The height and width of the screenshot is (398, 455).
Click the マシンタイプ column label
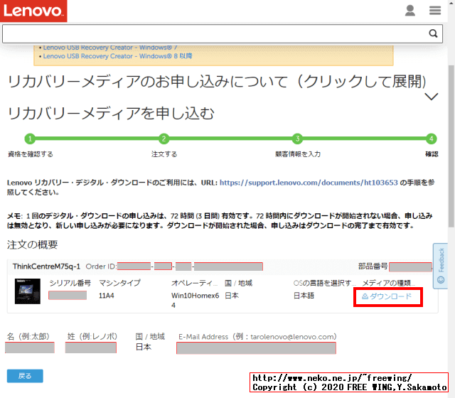(x=119, y=283)
